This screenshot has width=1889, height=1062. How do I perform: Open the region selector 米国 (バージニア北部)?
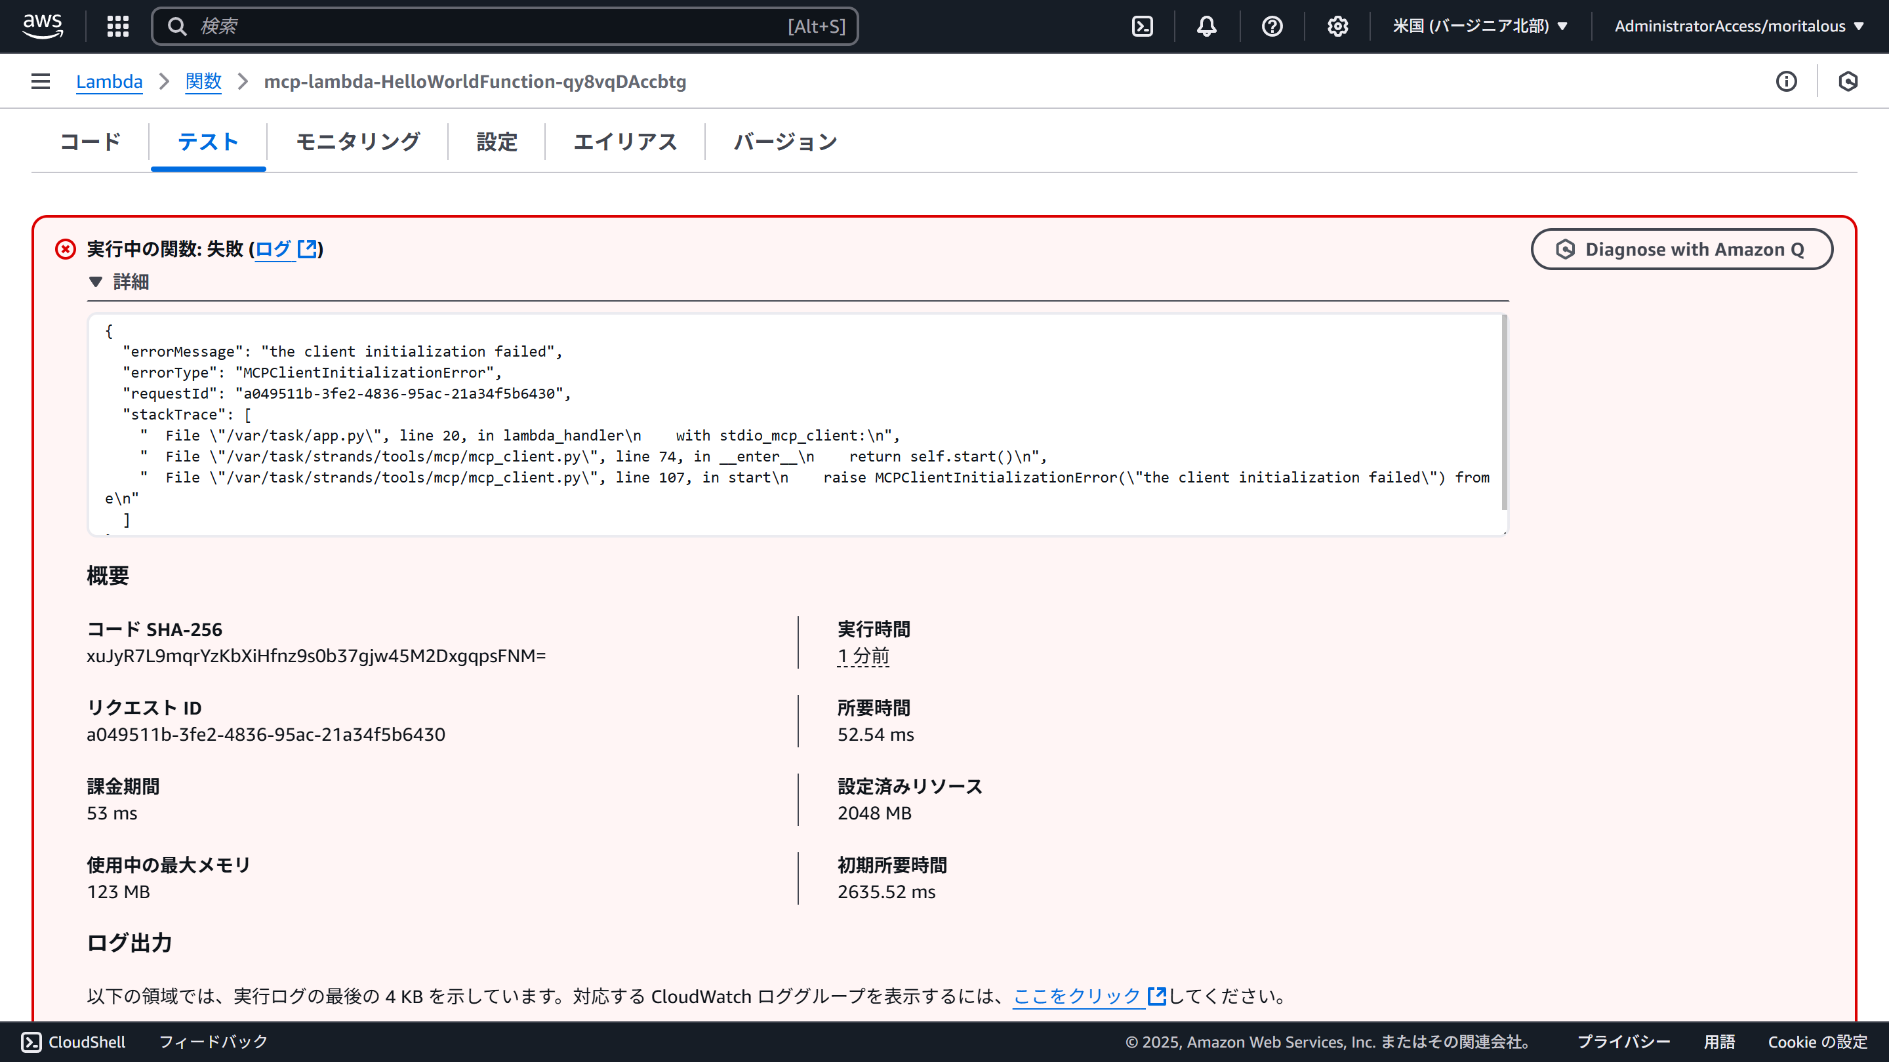click(x=1480, y=26)
